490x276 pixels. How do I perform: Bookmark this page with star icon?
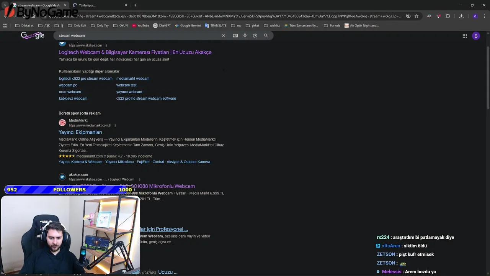[x=416, y=16]
